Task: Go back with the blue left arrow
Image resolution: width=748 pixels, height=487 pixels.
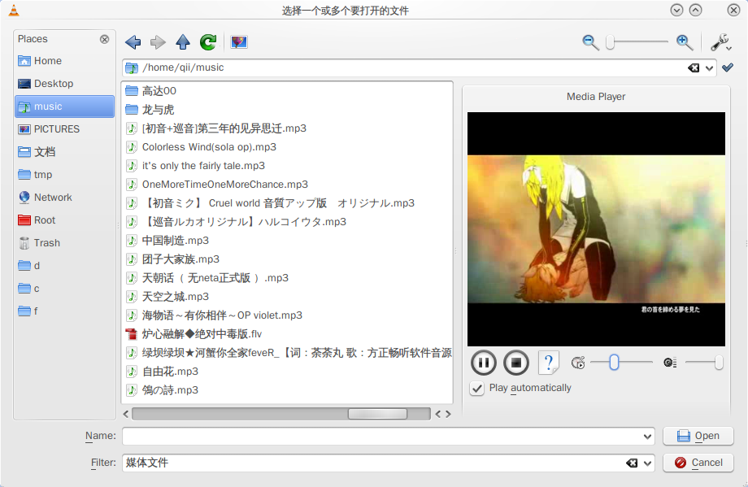Action: click(133, 42)
